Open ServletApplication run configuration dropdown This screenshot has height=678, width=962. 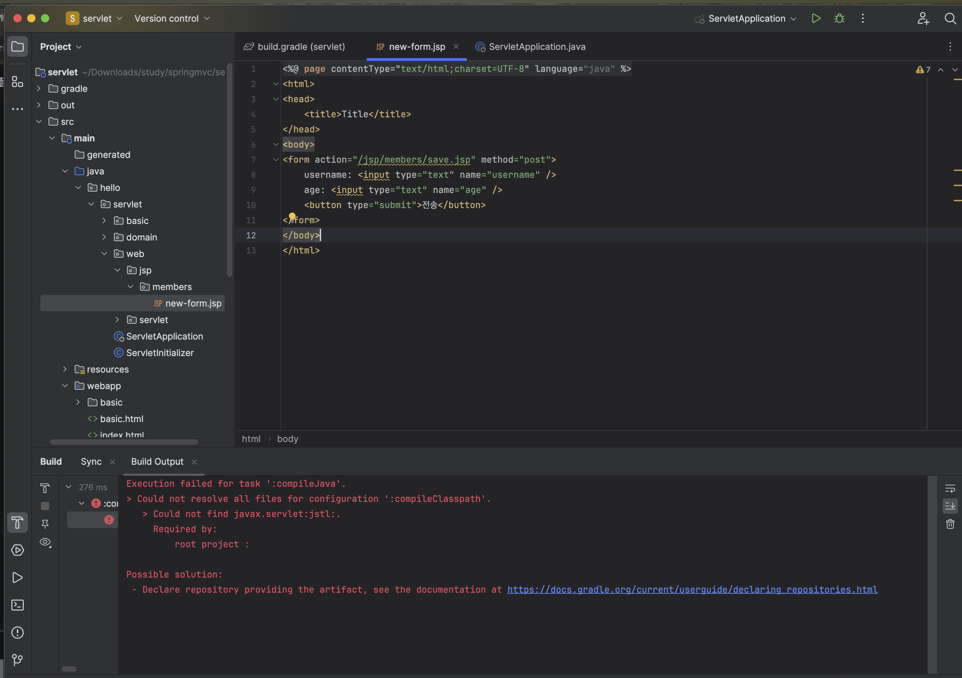click(x=746, y=19)
